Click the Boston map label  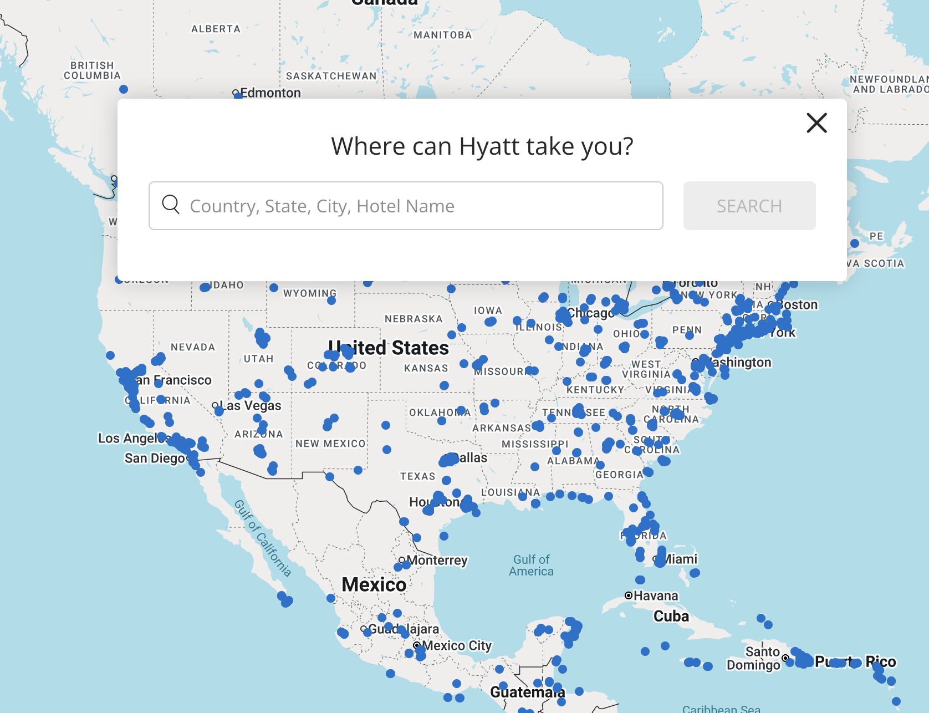[797, 305]
